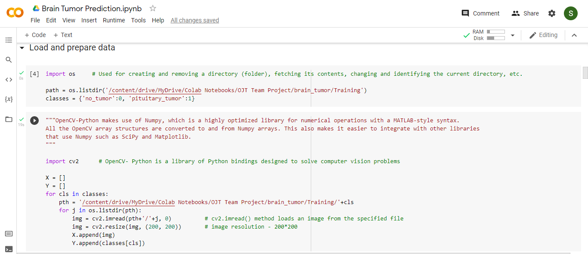The image size is (588, 254).
Task: Open the find and replace search icon
Action: [x=9, y=60]
